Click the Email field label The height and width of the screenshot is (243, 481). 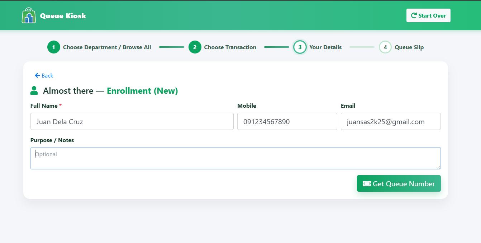coord(348,106)
